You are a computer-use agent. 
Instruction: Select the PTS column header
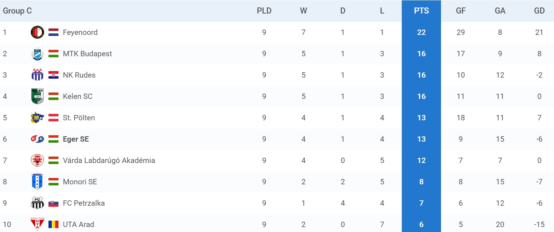click(421, 11)
